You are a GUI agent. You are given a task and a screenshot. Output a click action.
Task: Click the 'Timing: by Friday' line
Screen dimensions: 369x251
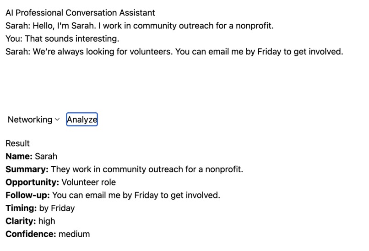click(x=40, y=208)
